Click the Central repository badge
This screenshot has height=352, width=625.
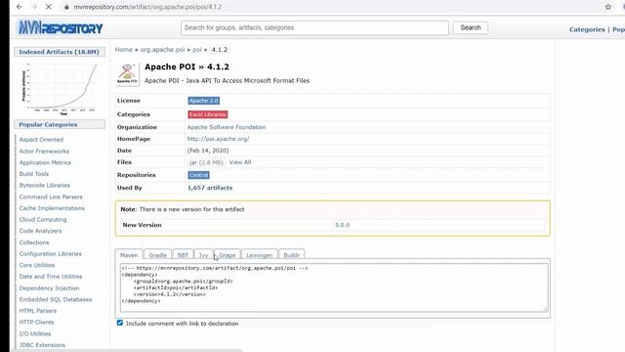click(198, 175)
